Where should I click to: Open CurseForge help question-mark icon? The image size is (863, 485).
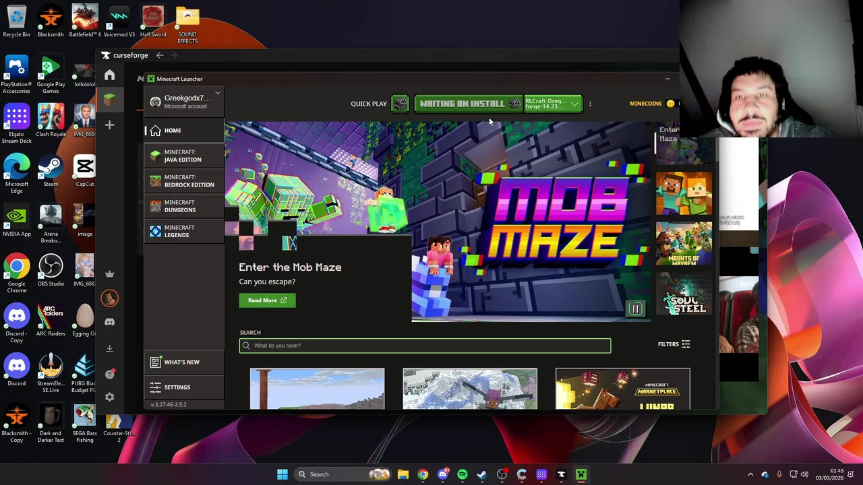[x=110, y=373]
